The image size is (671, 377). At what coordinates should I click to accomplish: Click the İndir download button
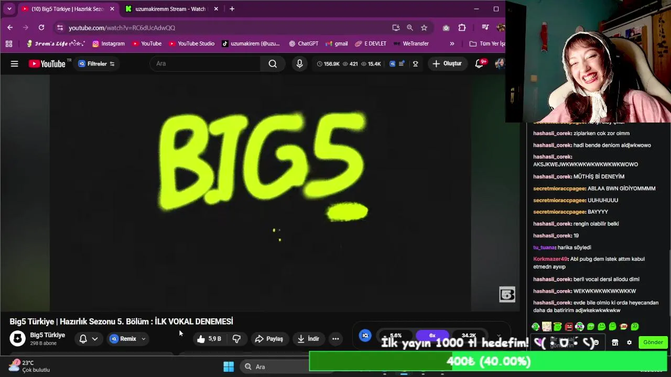(308, 339)
